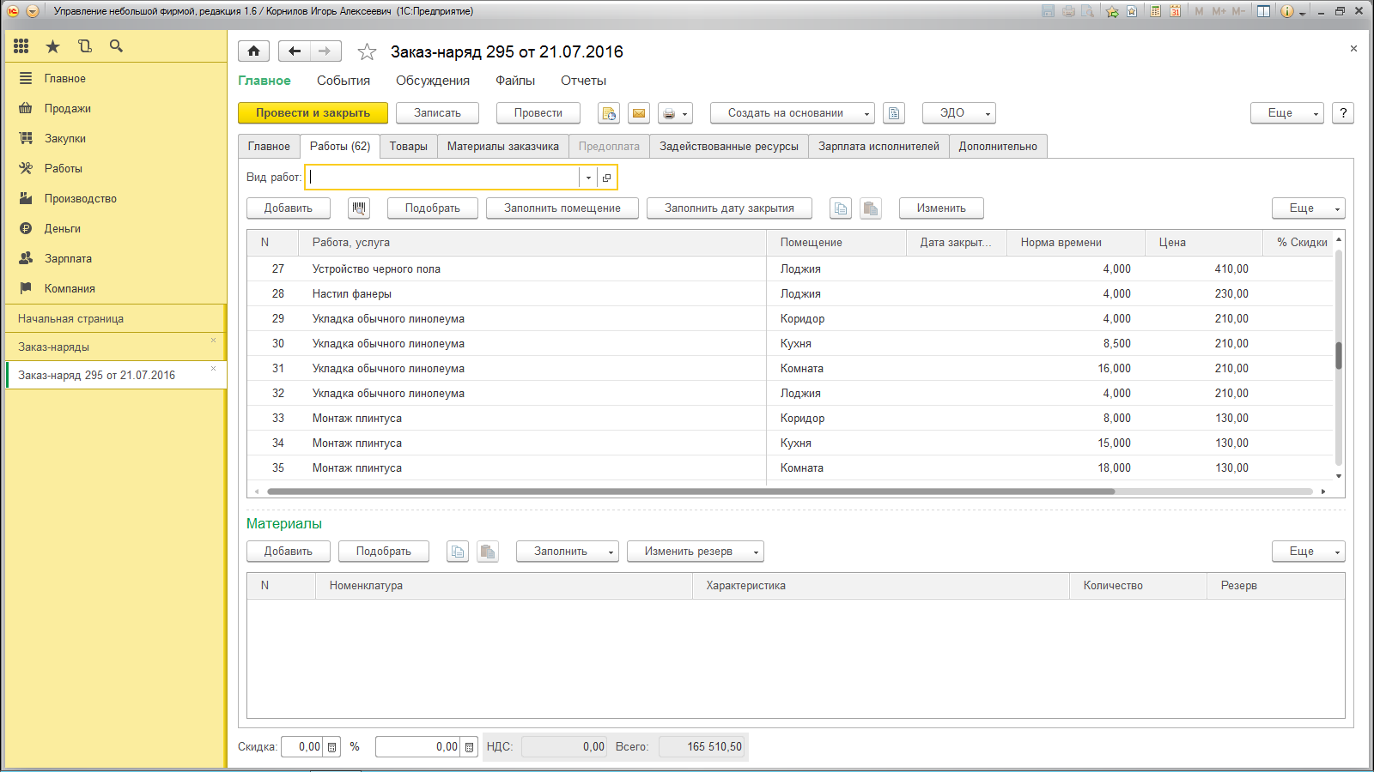1374x772 pixels.
Task: Star this order as a favorite
Action: [367, 52]
